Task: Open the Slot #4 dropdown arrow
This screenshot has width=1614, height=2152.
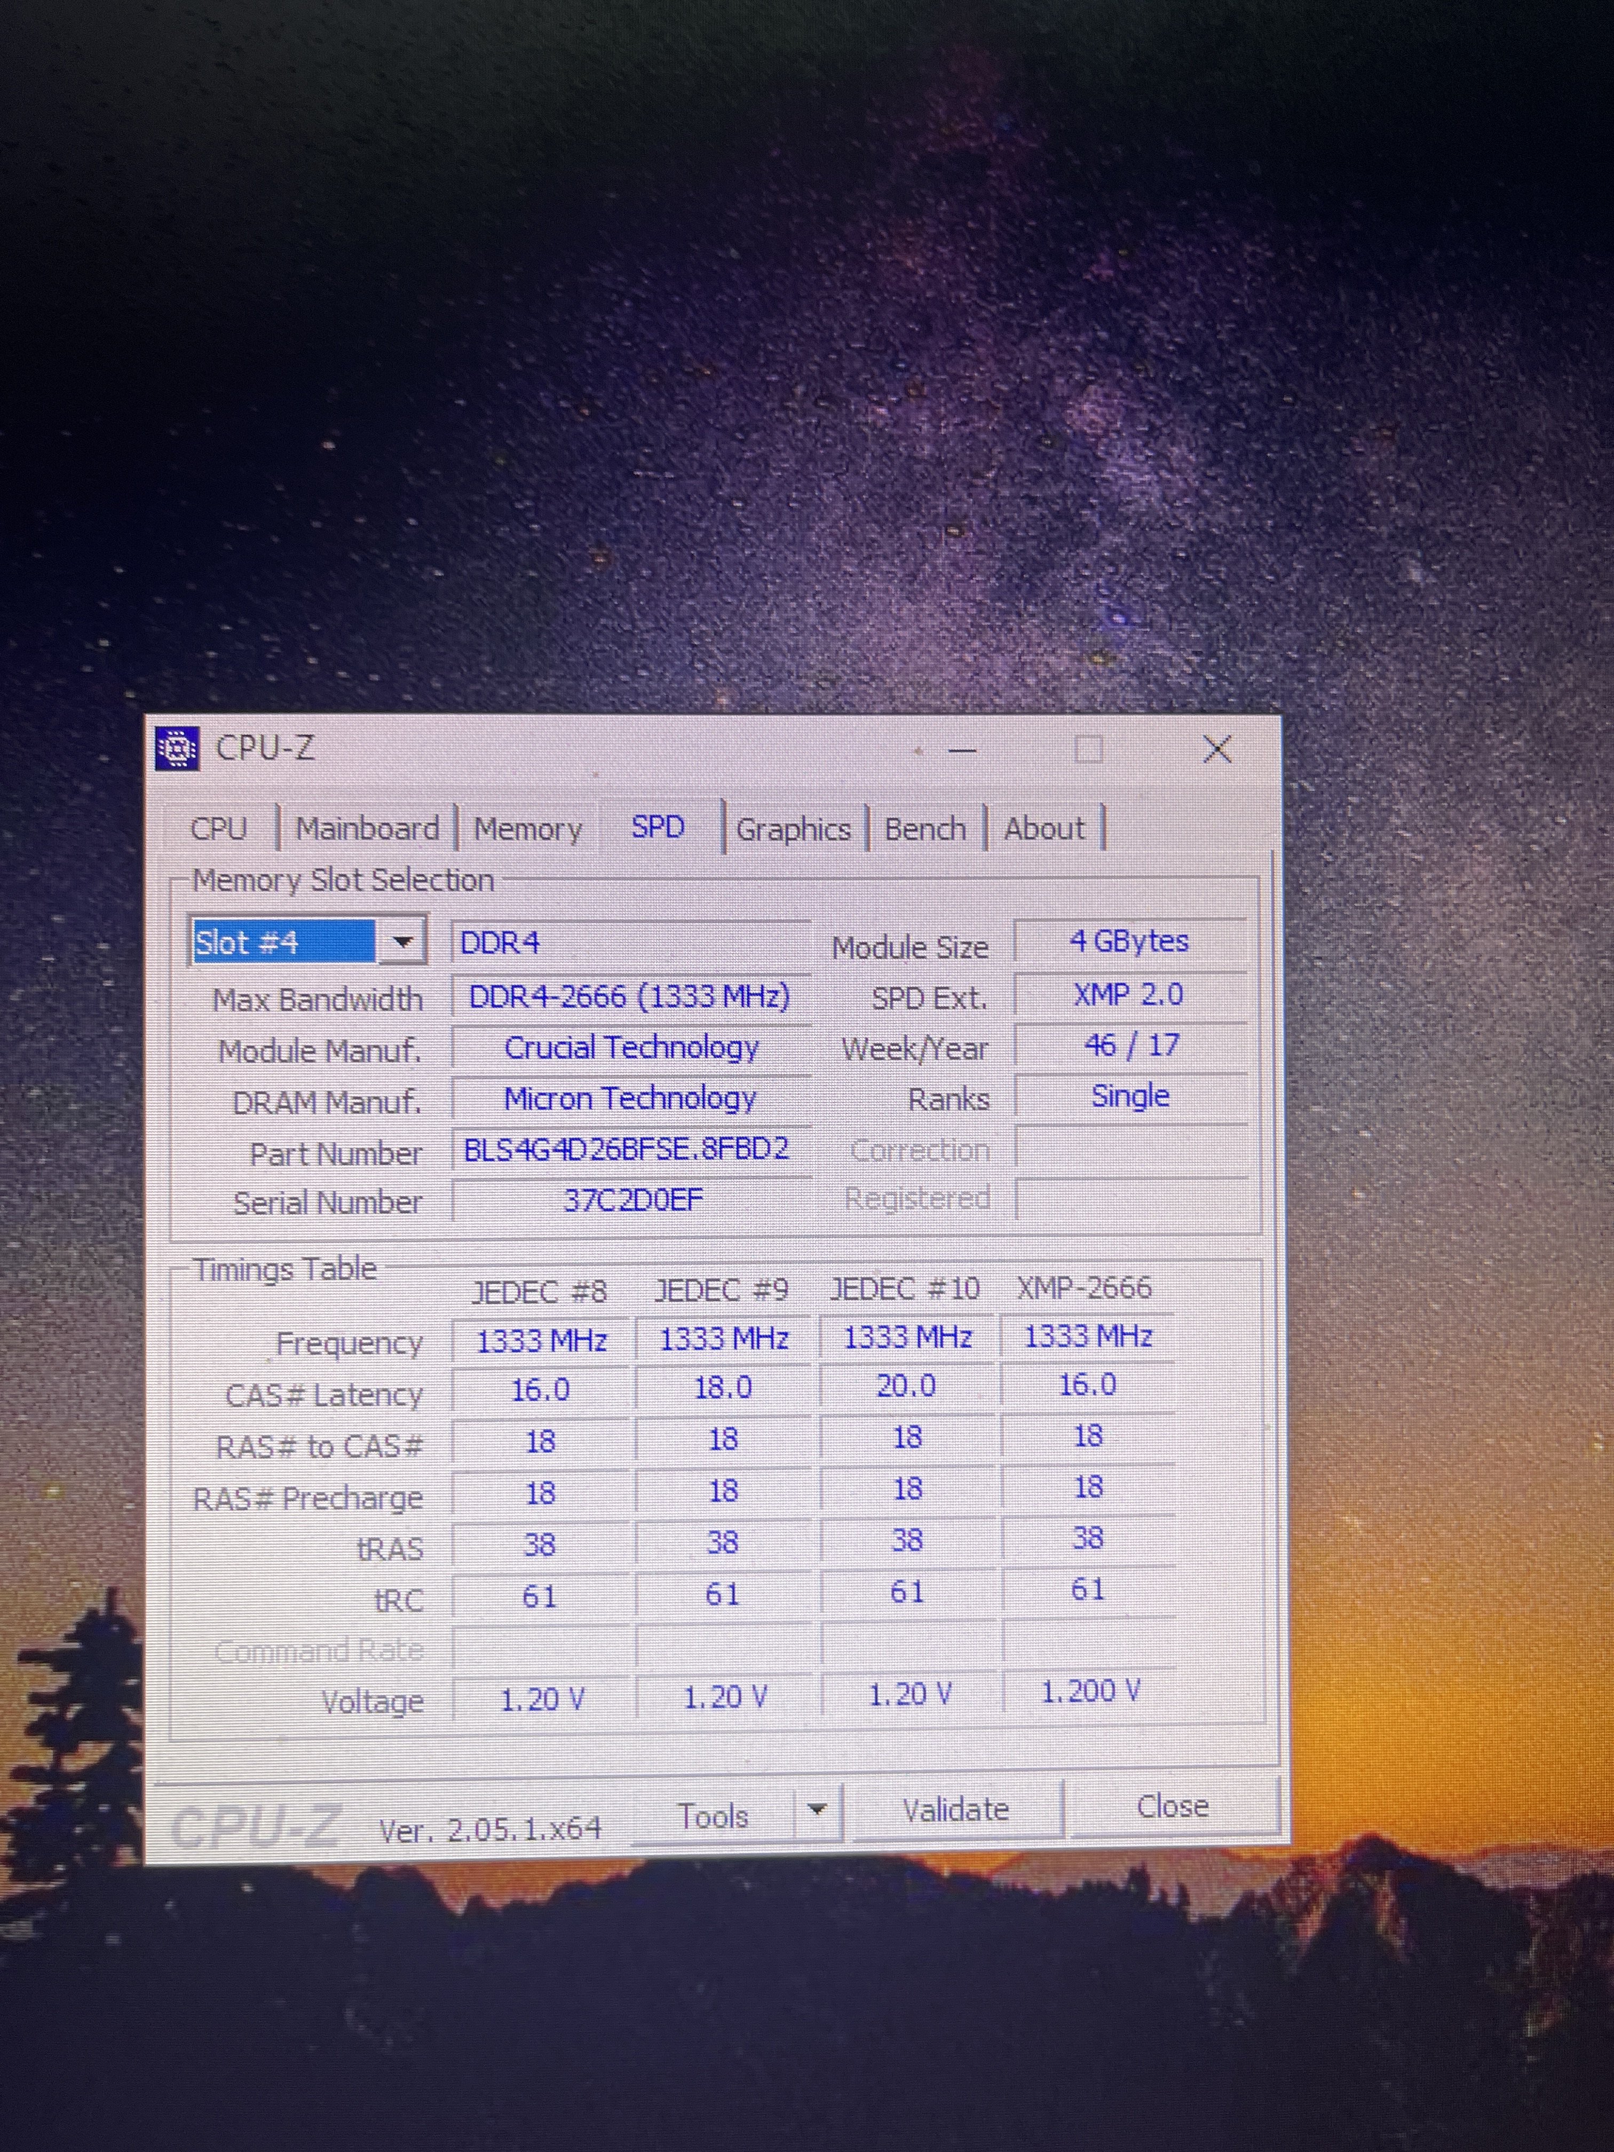Action: pos(402,941)
